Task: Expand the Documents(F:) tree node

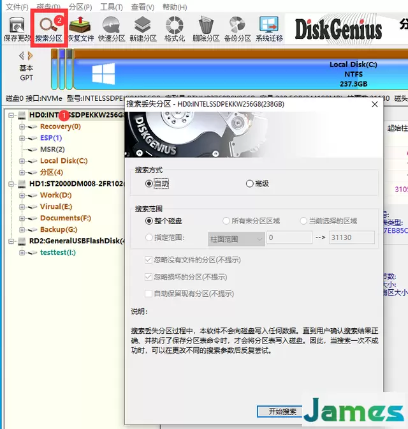Action: click(22, 218)
